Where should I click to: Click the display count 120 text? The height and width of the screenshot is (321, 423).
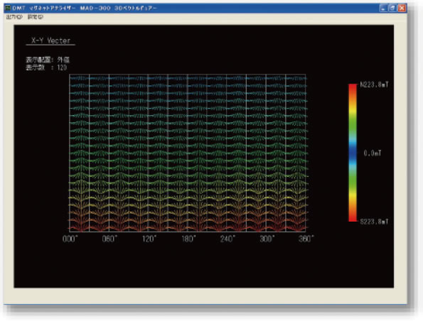(62, 67)
